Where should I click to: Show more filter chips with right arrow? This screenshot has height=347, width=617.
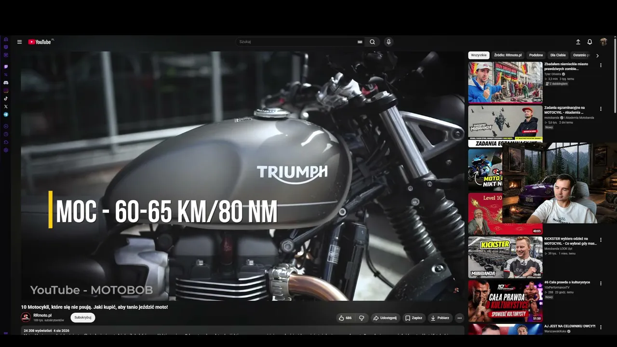pyautogui.click(x=598, y=56)
